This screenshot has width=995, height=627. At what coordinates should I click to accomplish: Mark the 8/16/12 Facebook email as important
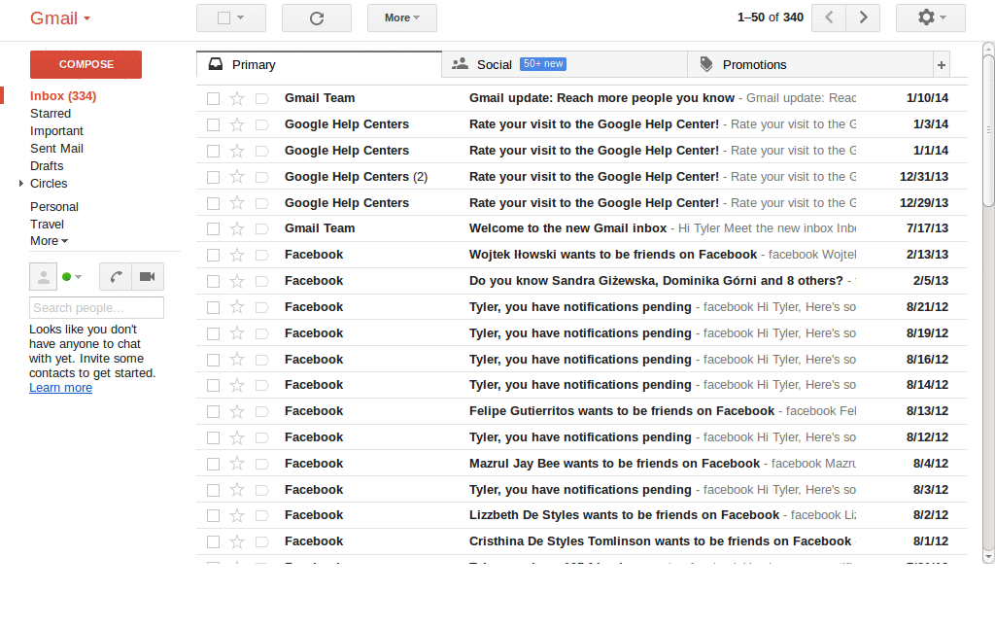pos(262,360)
